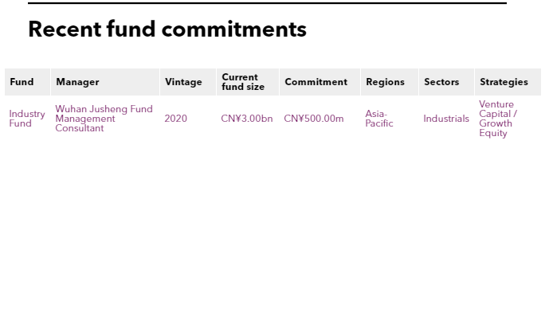This screenshot has height=324, width=545.
Task: Click the Recent fund commitments heading
Action: click(167, 29)
